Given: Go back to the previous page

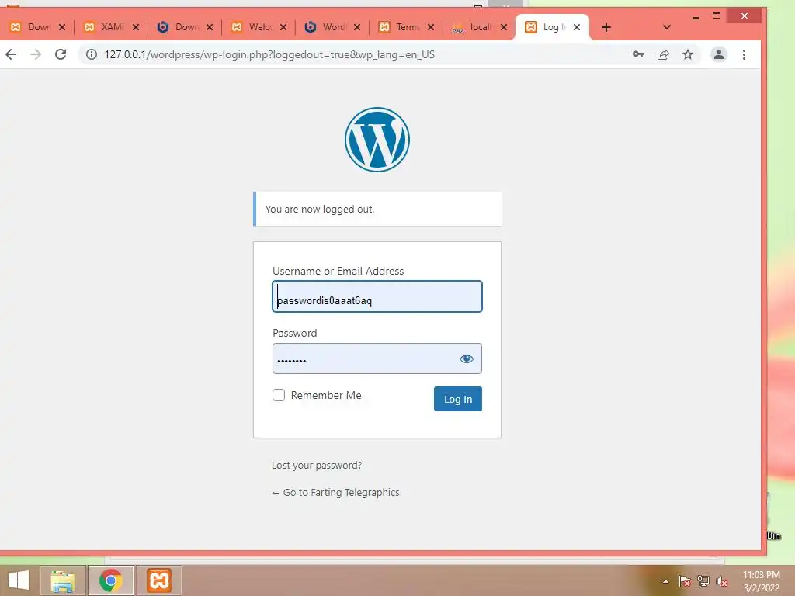Looking at the screenshot, I should [11, 54].
